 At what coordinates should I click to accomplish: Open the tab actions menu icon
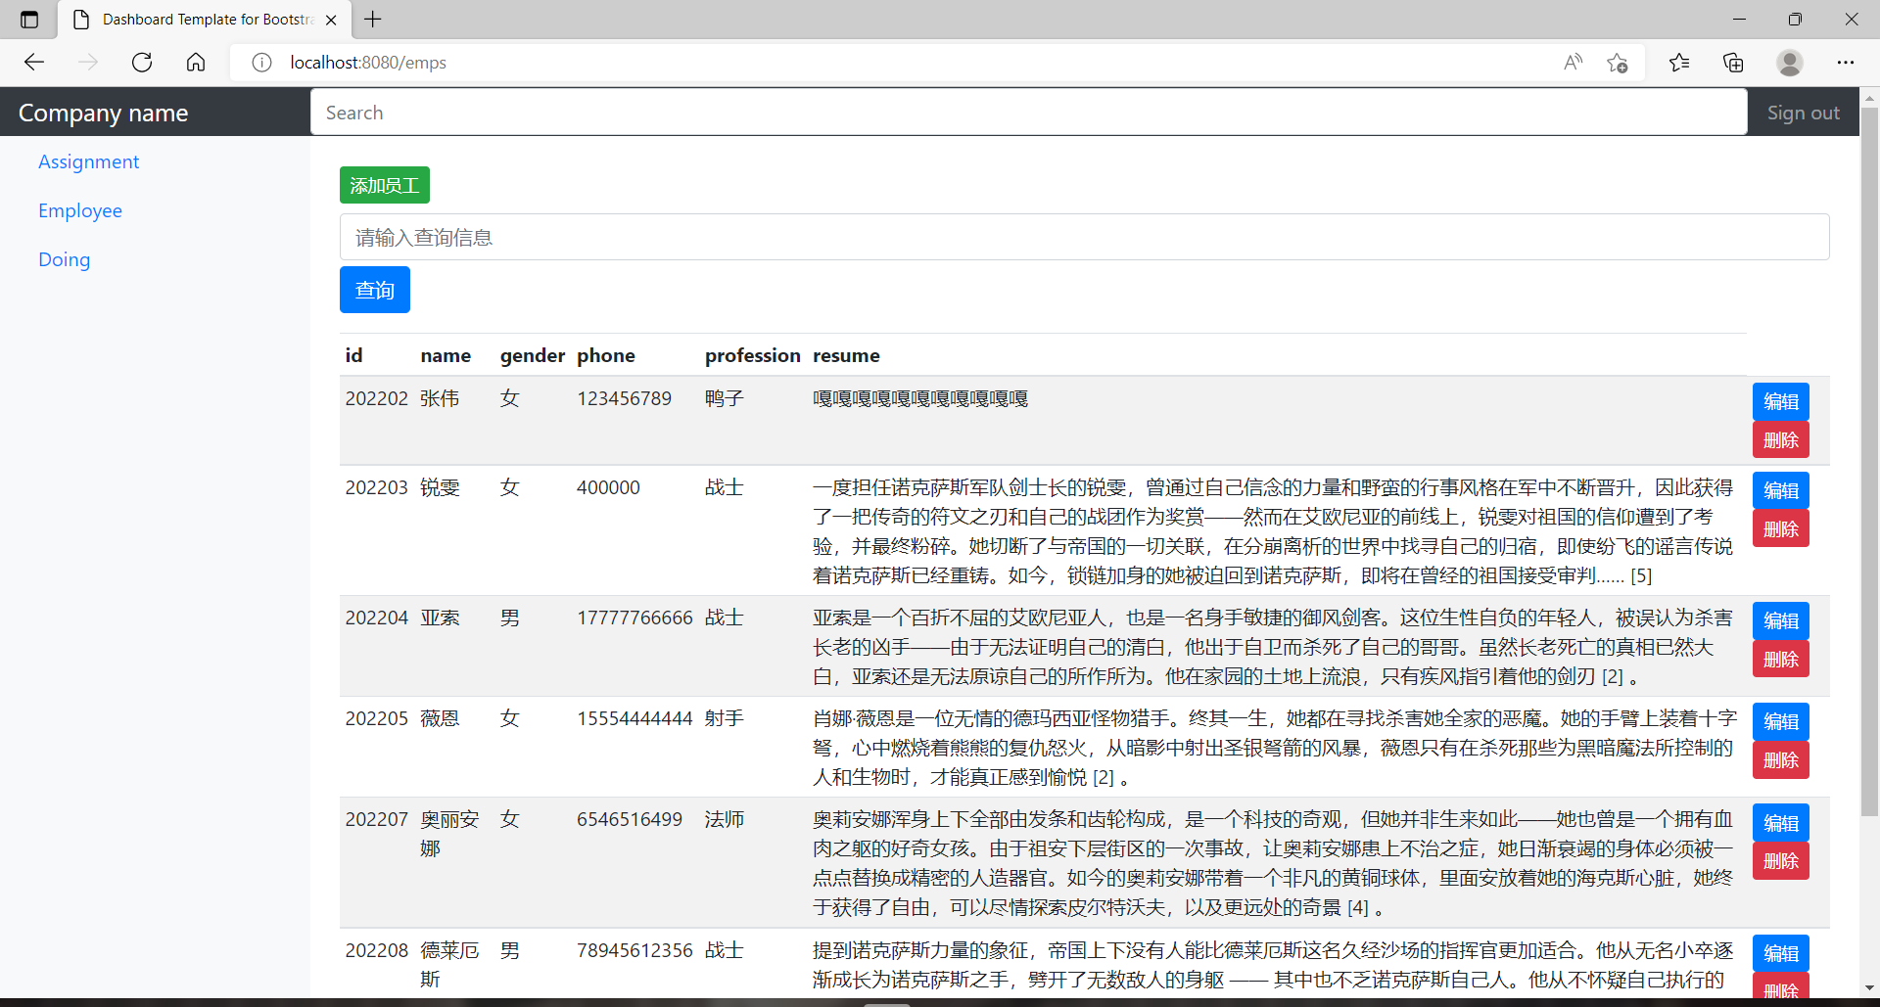pyautogui.click(x=29, y=20)
